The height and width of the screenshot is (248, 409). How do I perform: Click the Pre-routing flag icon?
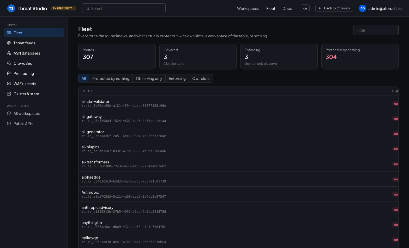click(9, 73)
